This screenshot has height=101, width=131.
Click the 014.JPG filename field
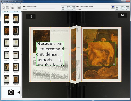tap(93, 9)
